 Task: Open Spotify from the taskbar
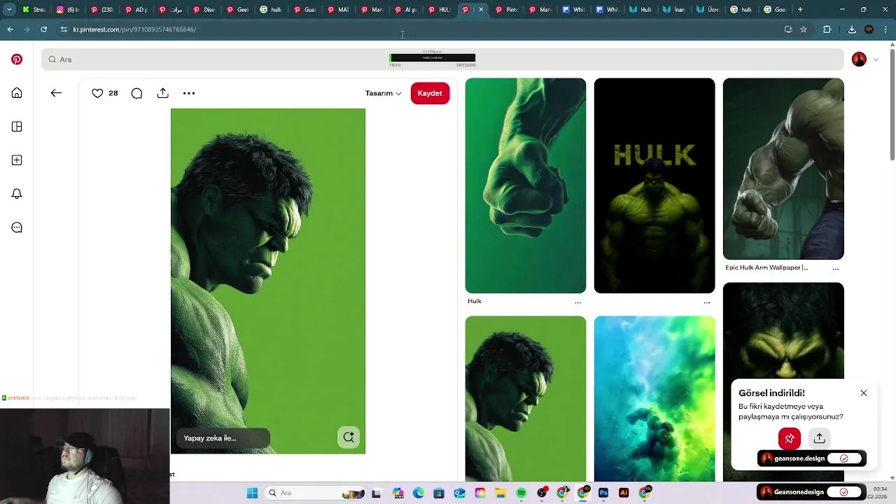pos(521,493)
